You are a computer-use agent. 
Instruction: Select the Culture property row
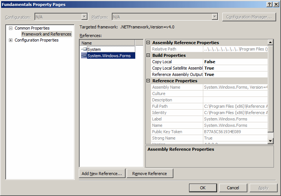[209, 94]
